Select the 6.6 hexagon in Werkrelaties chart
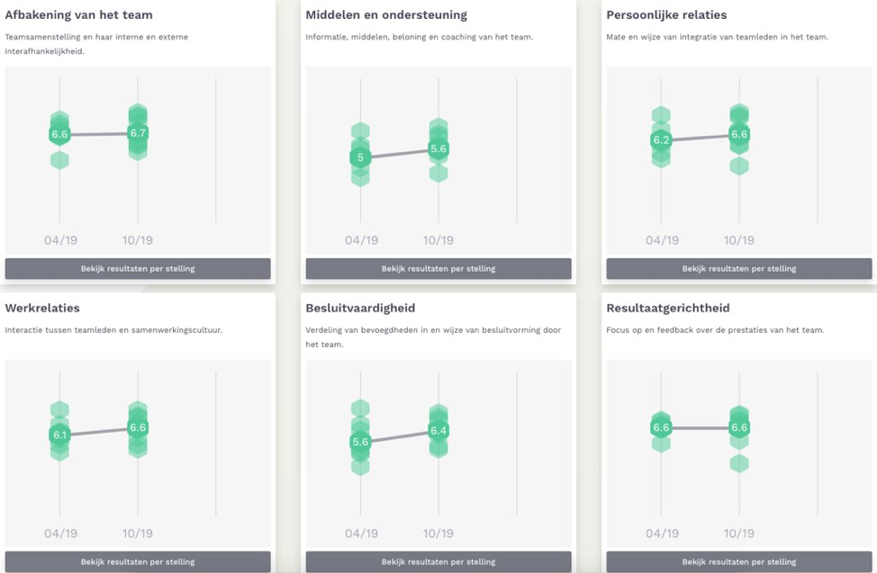The width and height of the screenshot is (877, 573). point(138,428)
